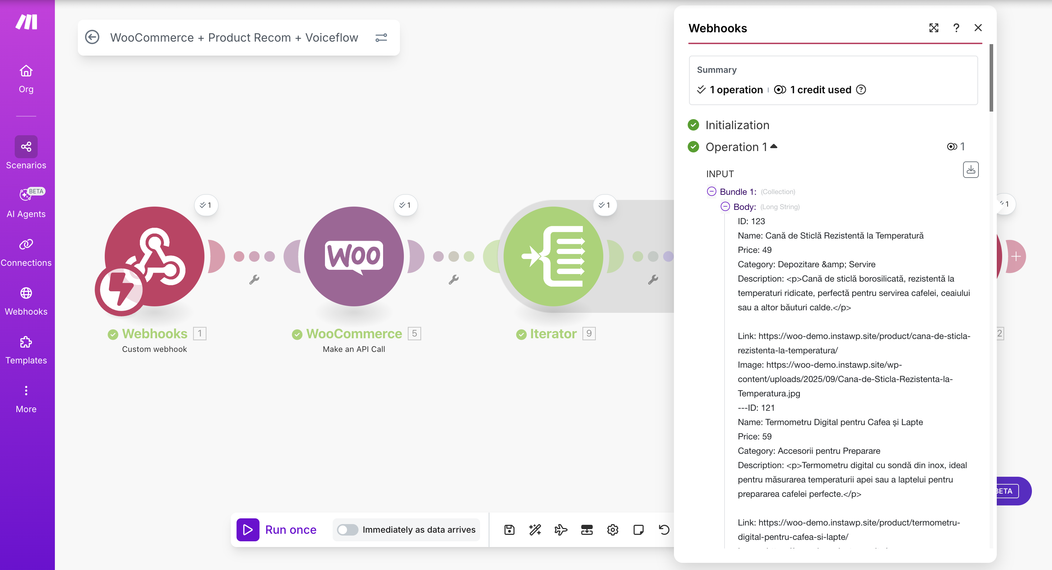Click the '1 credit used' text
The width and height of the screenshot is (1052, 570).
point(820,89)
